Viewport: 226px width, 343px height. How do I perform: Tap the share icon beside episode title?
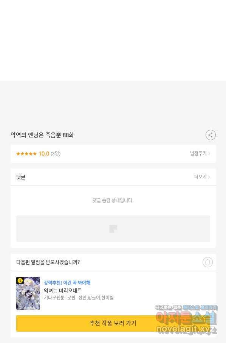coord(211,135)
